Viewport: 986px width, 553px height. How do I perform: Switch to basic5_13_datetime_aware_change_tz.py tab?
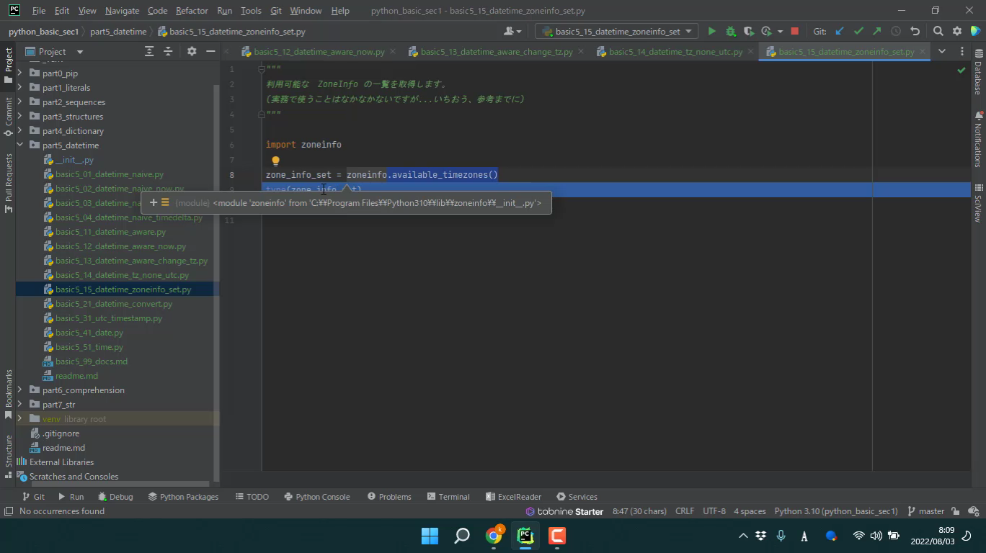pos(496,52)
